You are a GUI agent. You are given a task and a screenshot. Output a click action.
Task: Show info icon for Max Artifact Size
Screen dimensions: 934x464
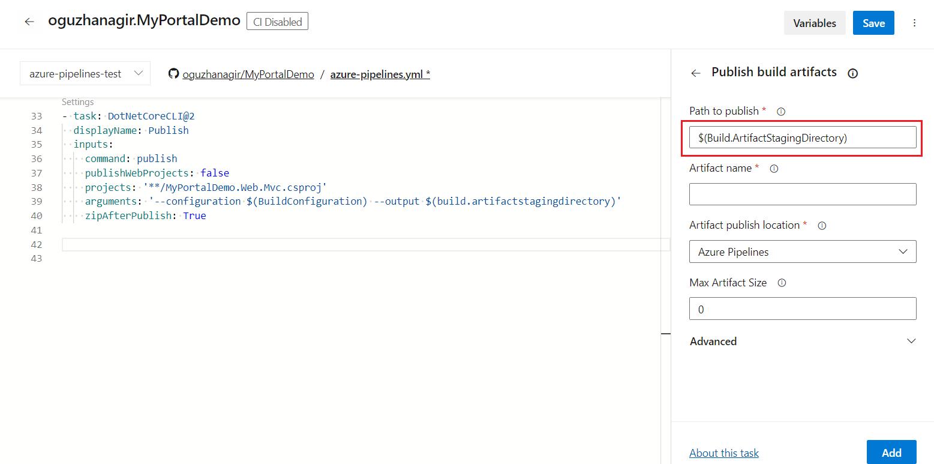[782, 283]
